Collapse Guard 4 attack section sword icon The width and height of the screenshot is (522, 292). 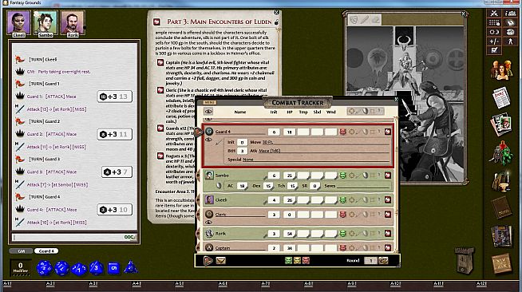(x=219, y=143)
